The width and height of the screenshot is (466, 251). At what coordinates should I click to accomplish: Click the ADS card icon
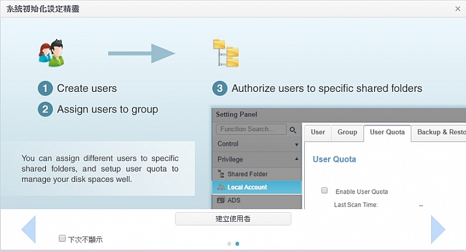221,200
